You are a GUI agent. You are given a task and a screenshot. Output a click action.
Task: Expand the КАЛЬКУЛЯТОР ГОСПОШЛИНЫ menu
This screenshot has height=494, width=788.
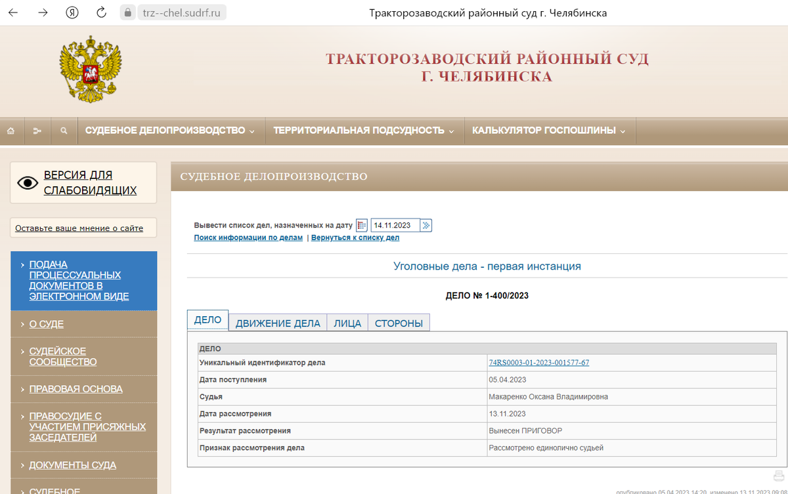coord(549,131)
